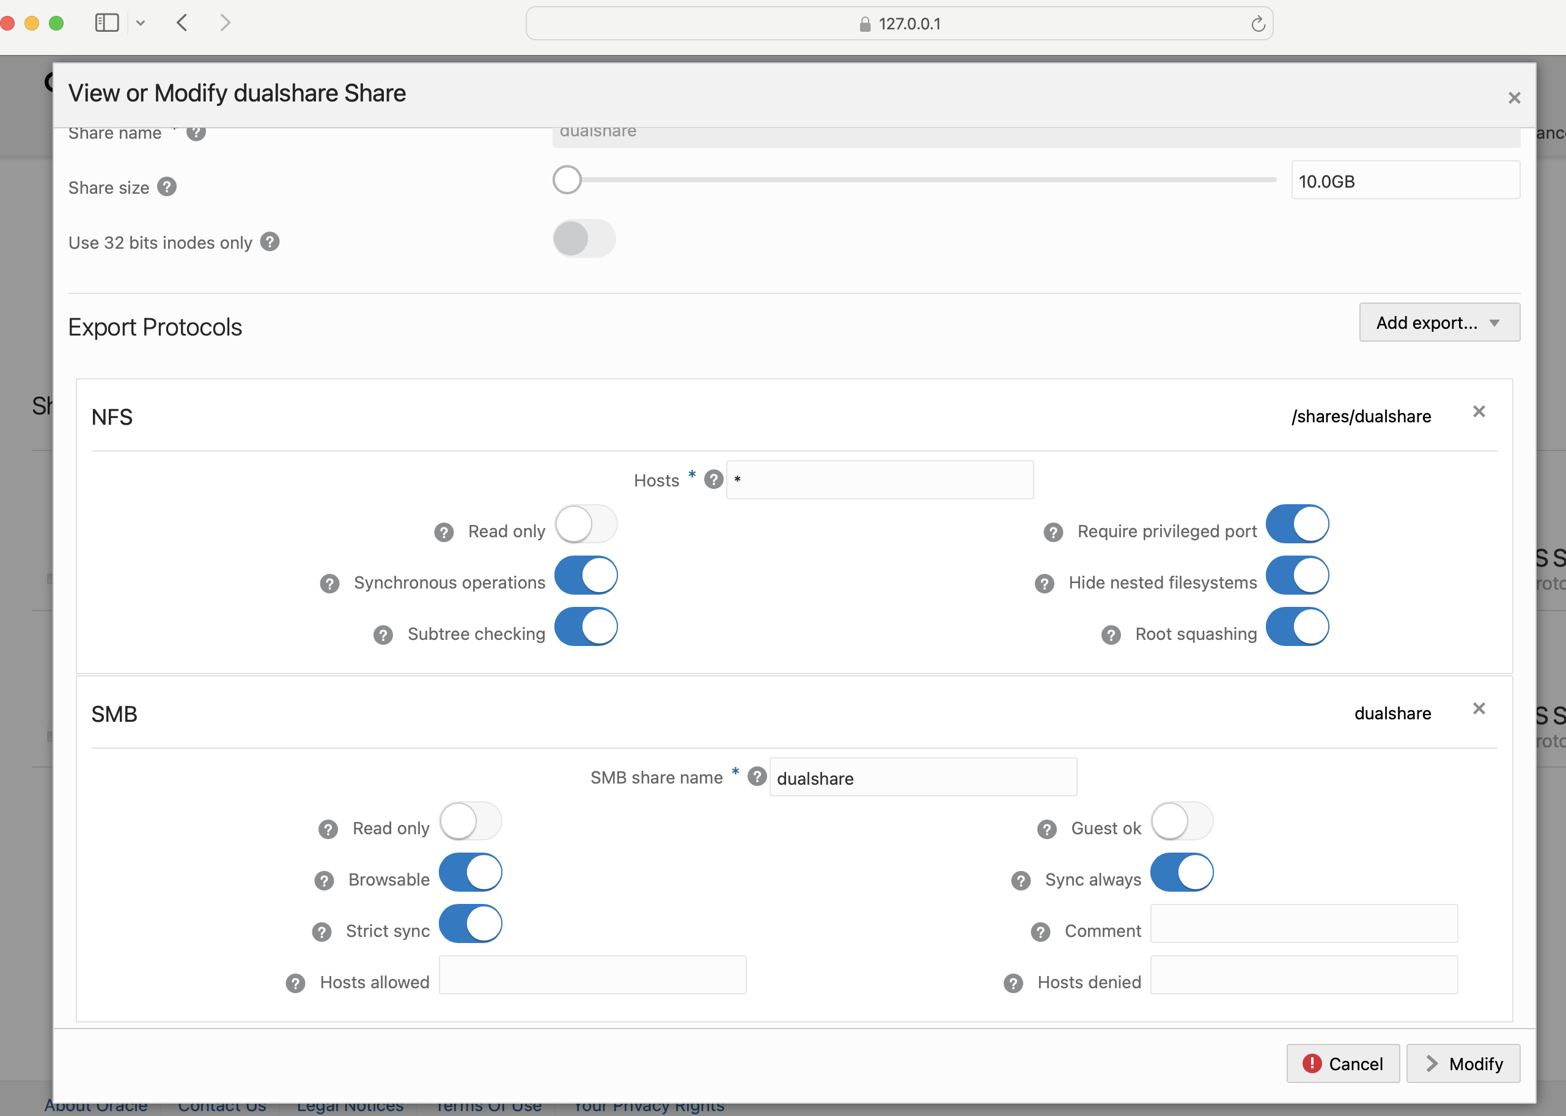
Task: Click the Cancel button
Action: [x=1343, y=1064]
